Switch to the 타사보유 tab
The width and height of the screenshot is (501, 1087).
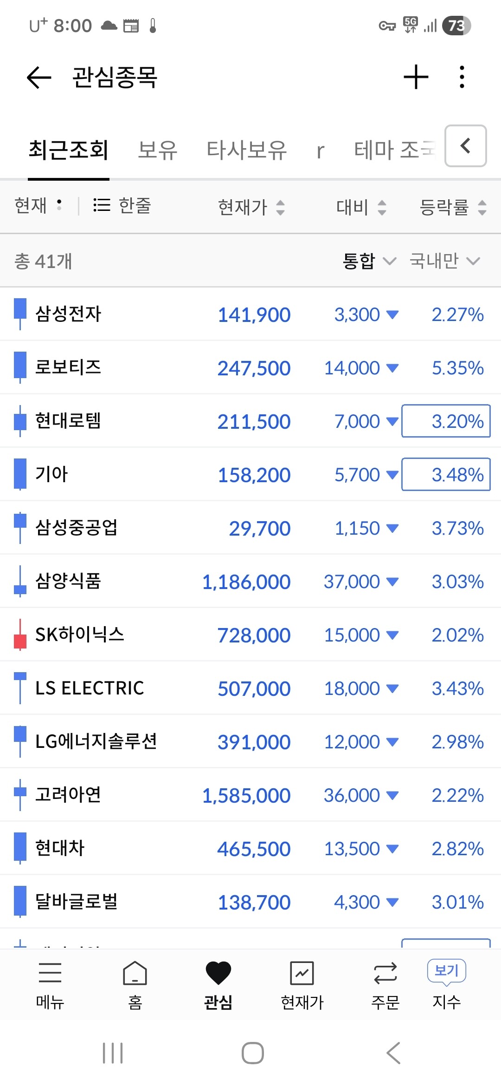coord(247,150)
